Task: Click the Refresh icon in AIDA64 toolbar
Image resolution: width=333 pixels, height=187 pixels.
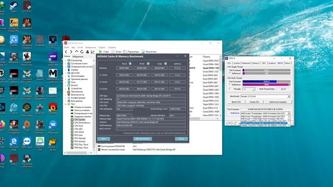Action: coord(82,52)
